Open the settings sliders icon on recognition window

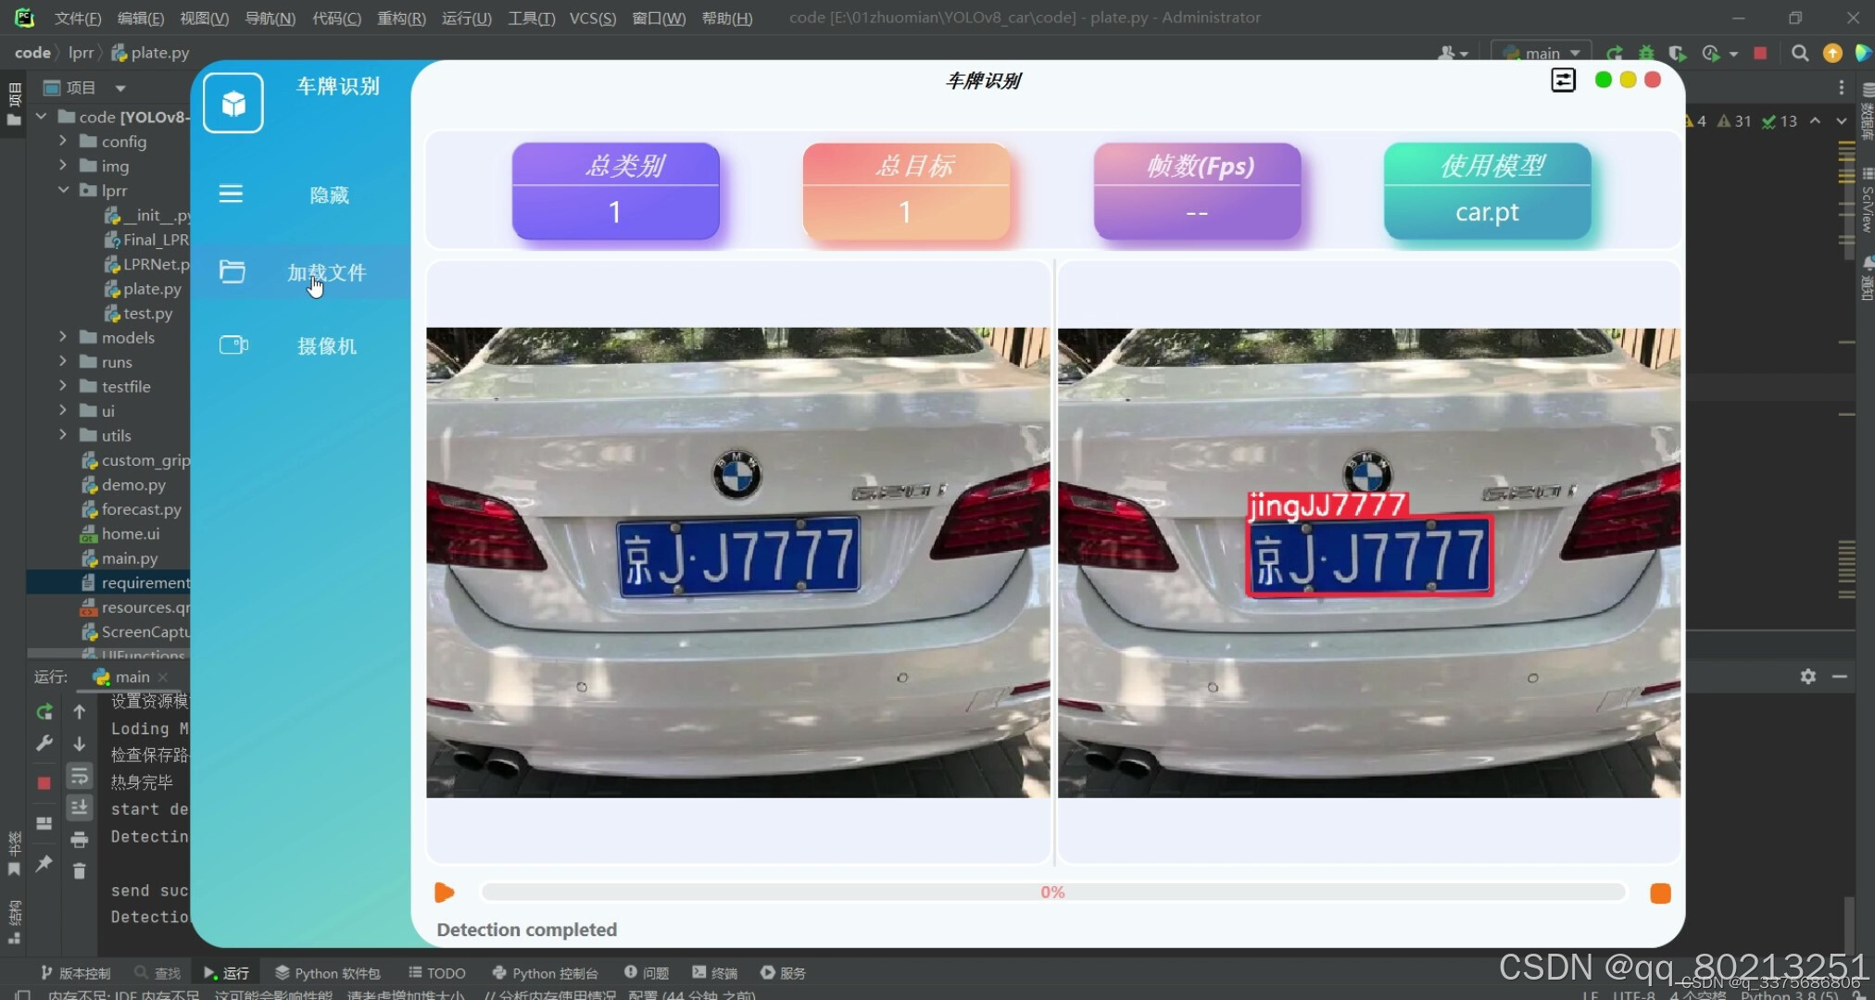pyautogui.click(x=1563, y=80)
